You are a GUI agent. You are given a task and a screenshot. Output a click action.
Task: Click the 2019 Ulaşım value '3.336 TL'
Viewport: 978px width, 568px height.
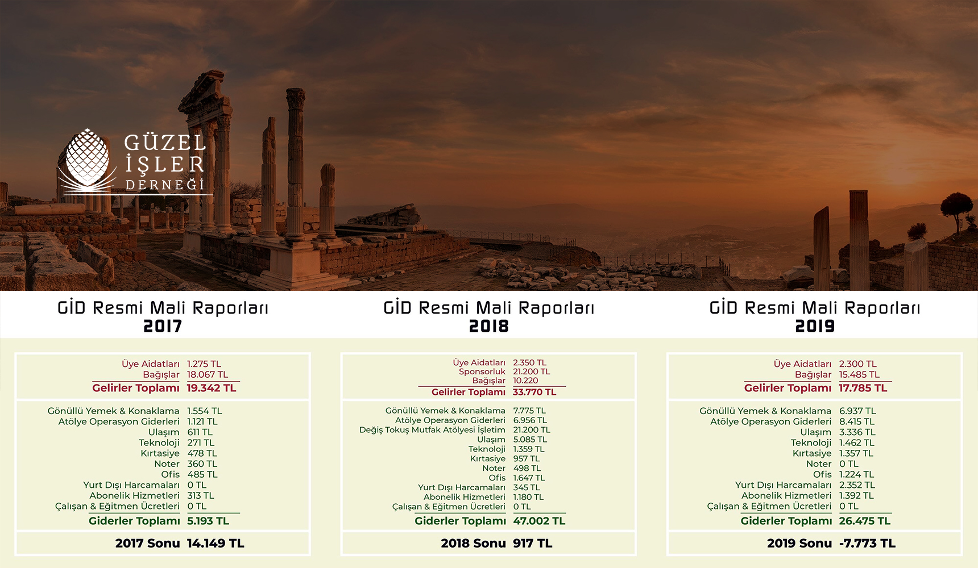click(x=857, y=432)
